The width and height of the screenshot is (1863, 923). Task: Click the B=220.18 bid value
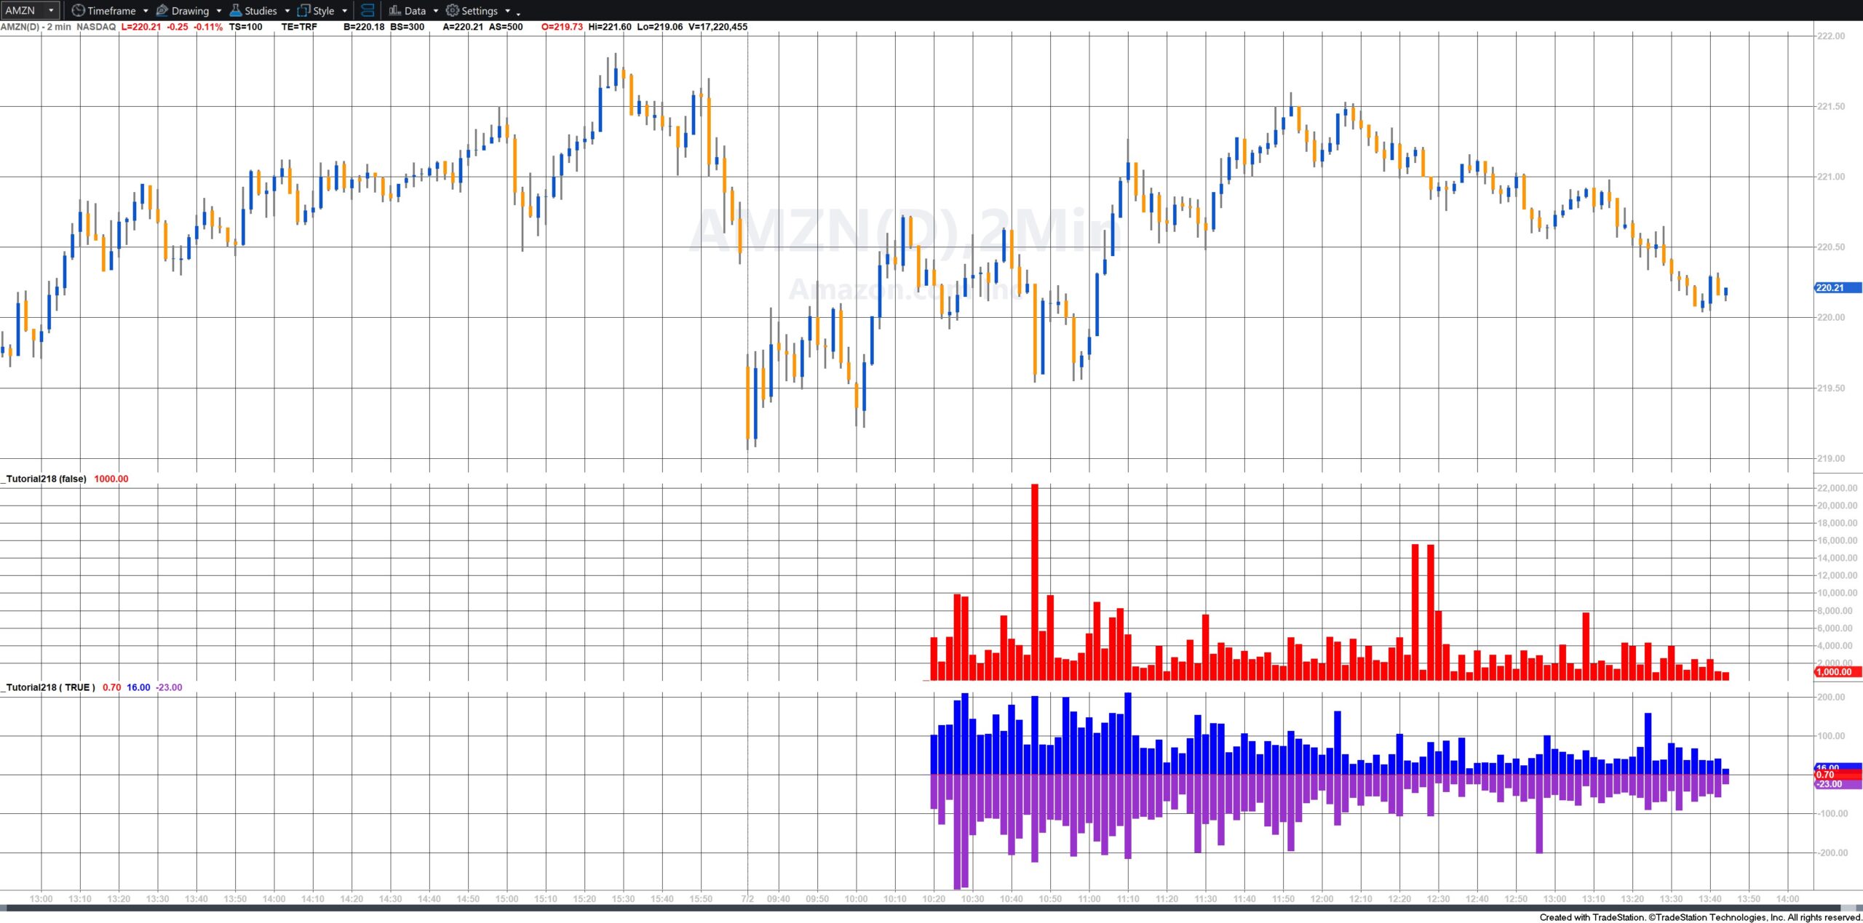click(x=364, y=27)
